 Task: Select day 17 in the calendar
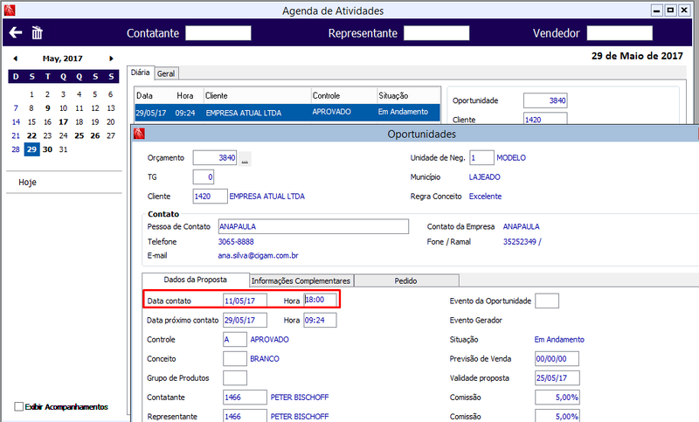coord(63,121)
